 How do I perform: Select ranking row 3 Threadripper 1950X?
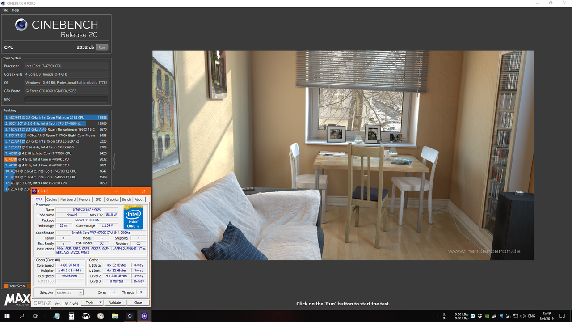56,129
